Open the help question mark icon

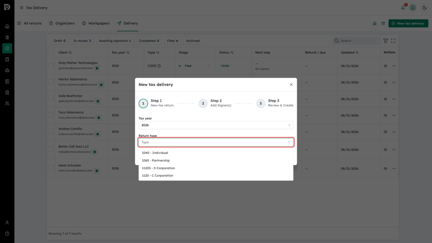7,234
